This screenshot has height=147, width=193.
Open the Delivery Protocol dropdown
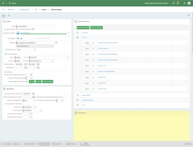26,50
